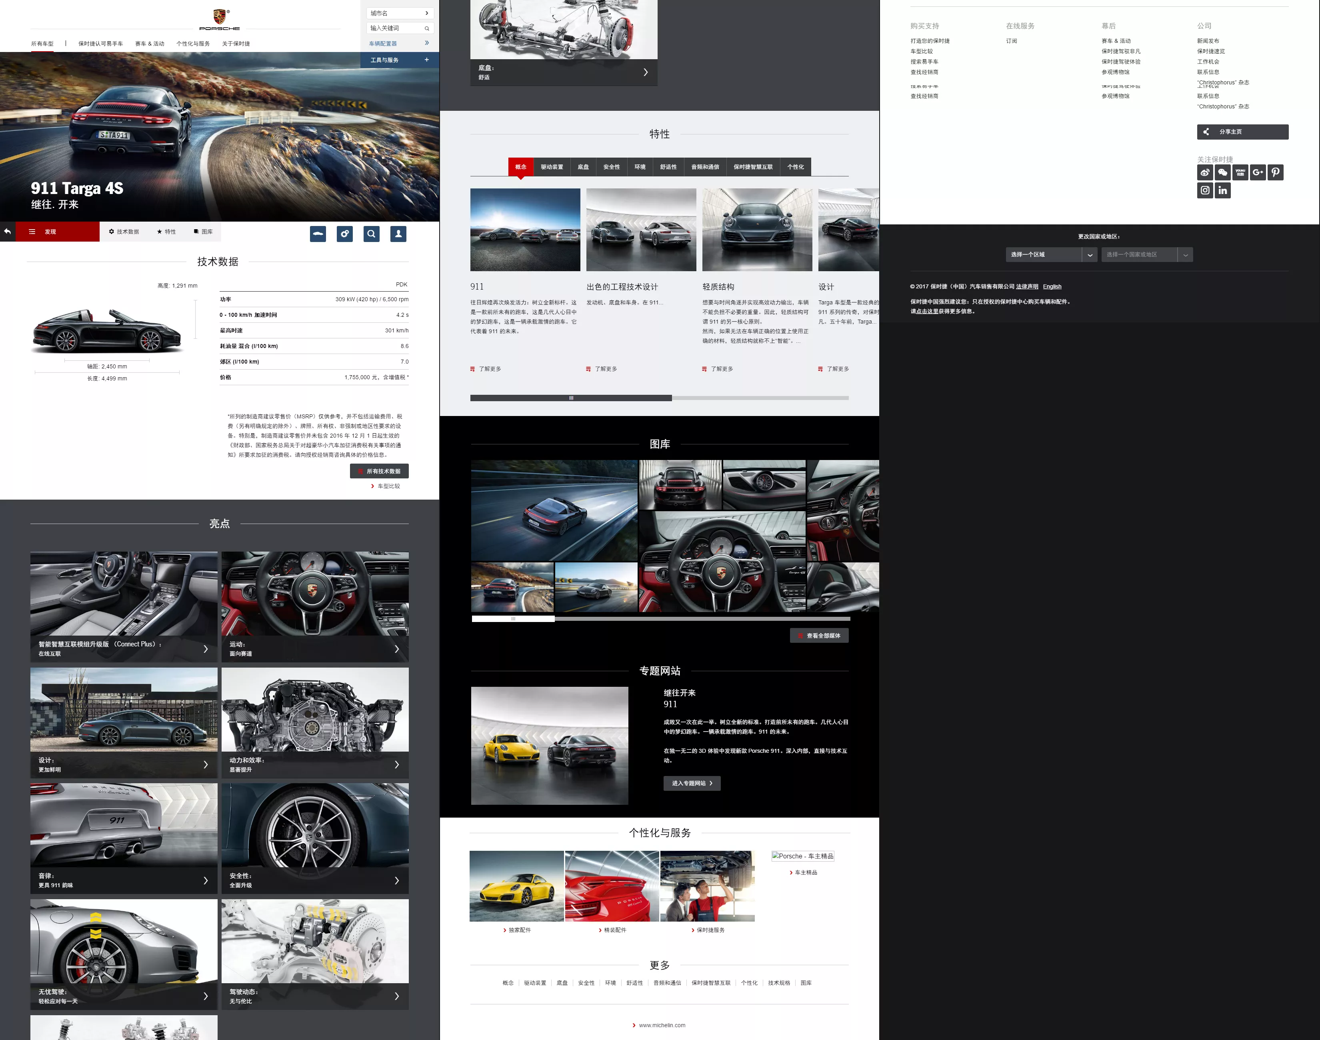Open the 发现 hamburger menu
Screen dimensions: 1320x1040
click(x=32, y=231)
